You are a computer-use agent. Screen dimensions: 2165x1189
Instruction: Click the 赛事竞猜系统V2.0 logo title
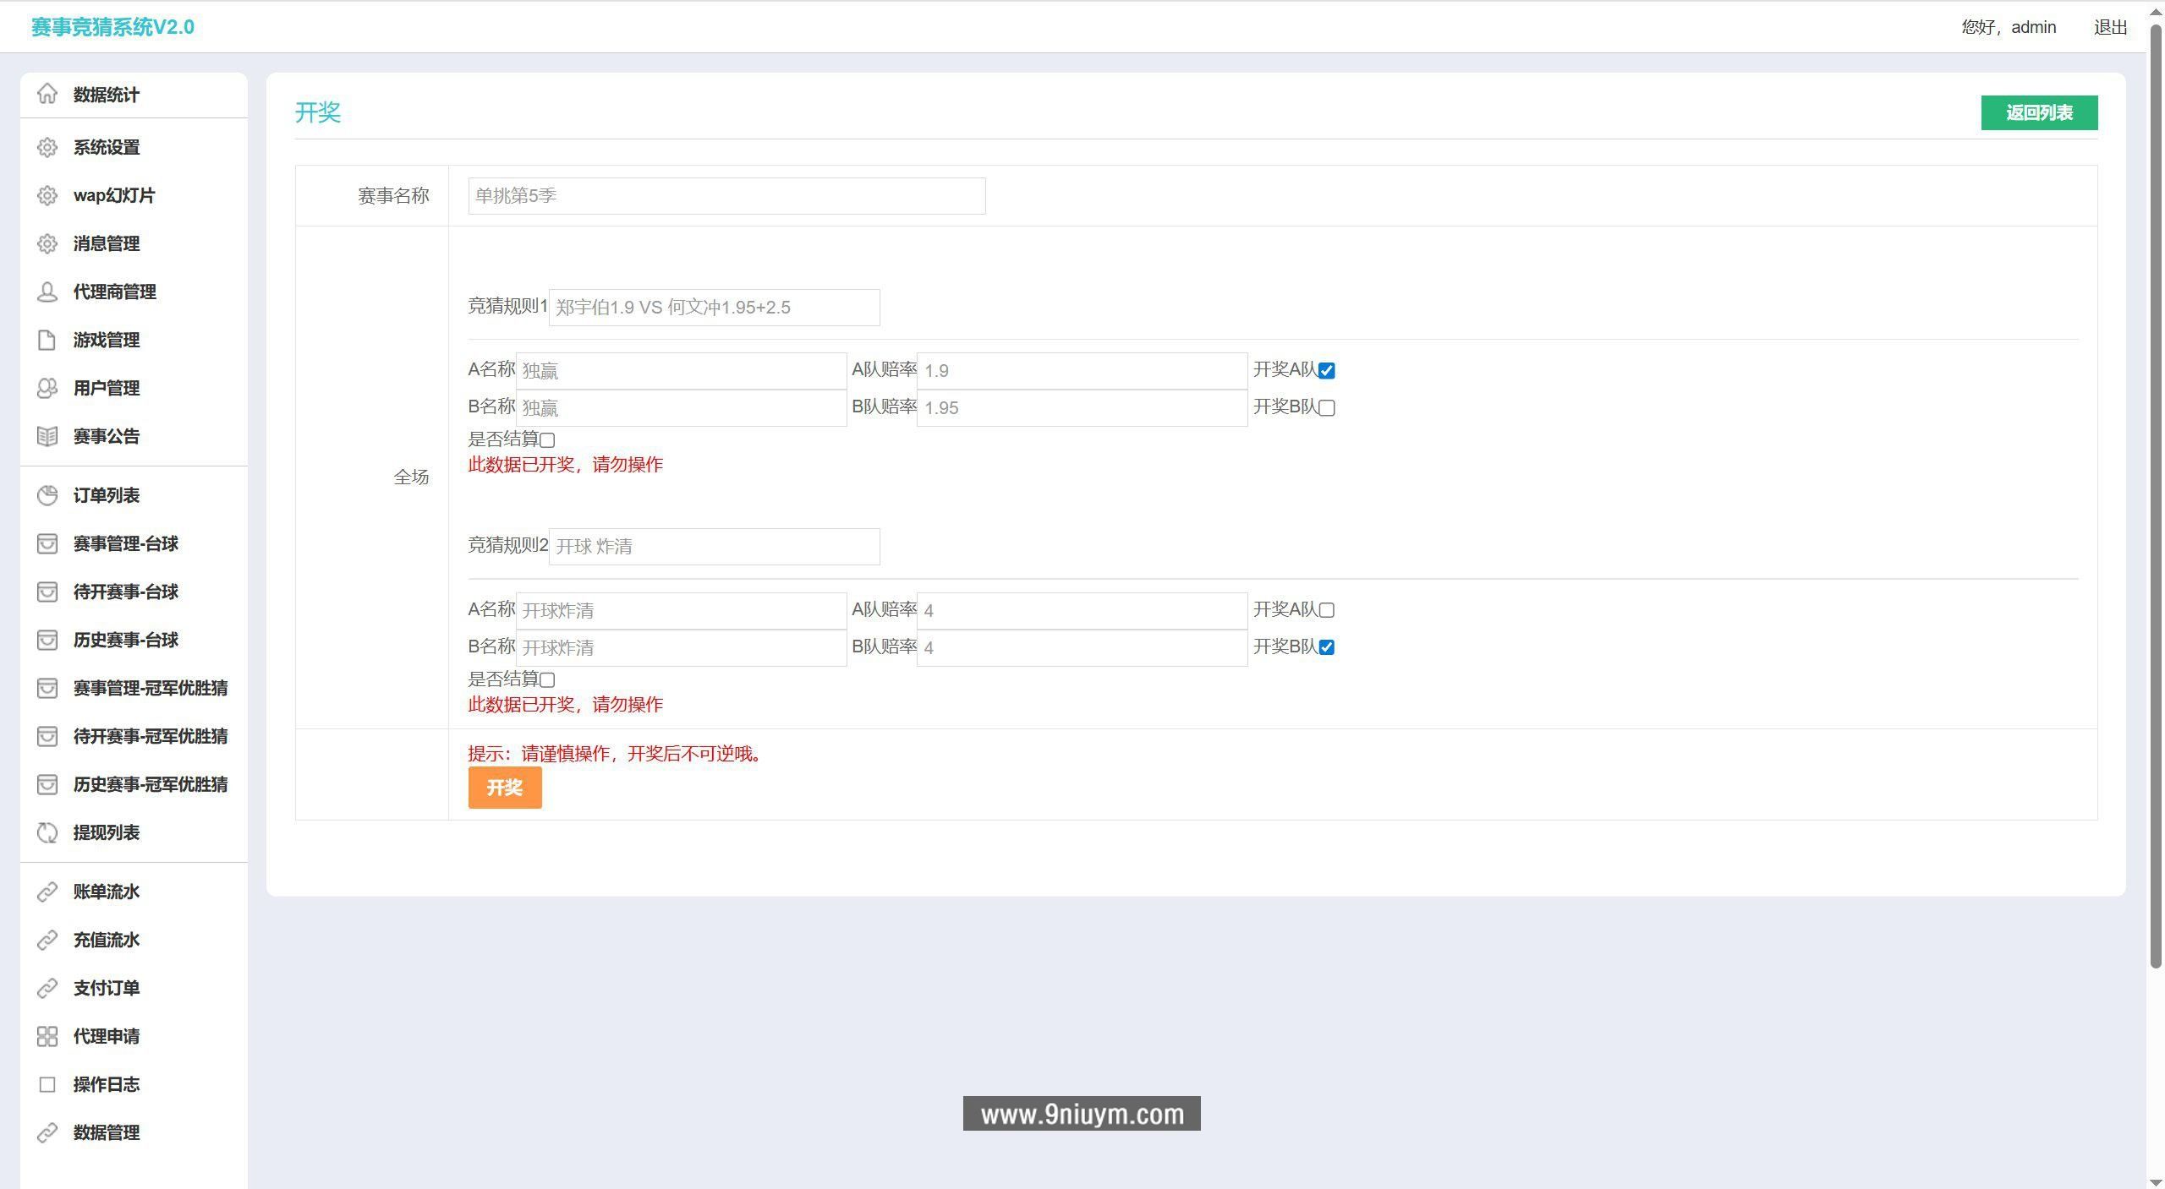click(x=112, y=27)
